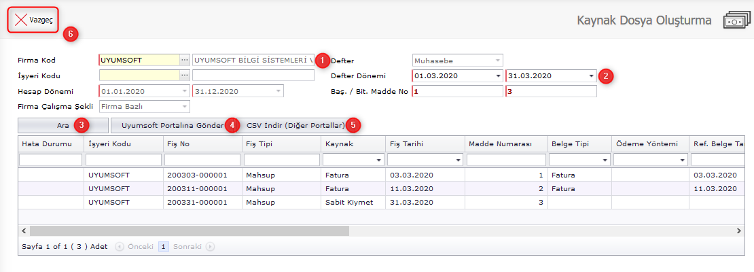Expand Defter Dönemi start date dropdown
The height and width of the screenshot is (272, 754).
point(498,75)
